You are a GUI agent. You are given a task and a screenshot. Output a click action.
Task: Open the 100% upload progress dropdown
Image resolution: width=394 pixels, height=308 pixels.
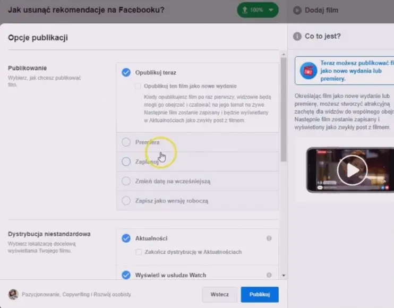pos(258,10)
